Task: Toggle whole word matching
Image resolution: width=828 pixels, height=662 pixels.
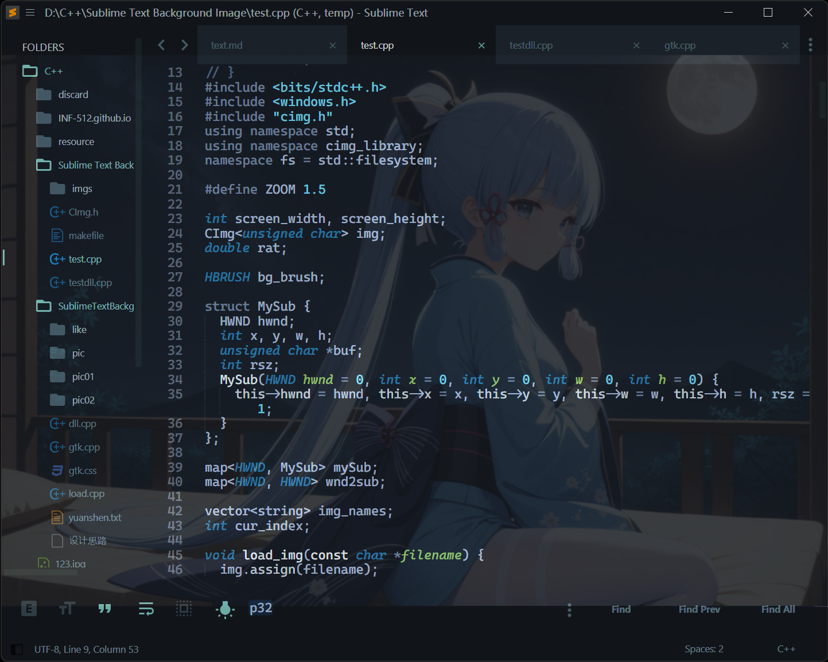Action: pyautogui.click(x=105, y=608)
